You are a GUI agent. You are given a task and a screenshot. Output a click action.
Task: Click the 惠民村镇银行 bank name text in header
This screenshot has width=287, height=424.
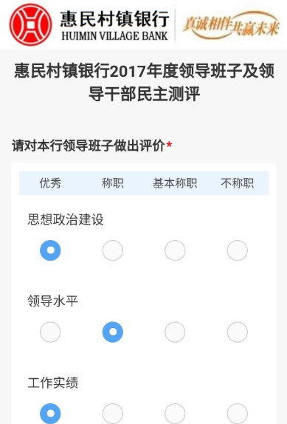tap(115, 19)
